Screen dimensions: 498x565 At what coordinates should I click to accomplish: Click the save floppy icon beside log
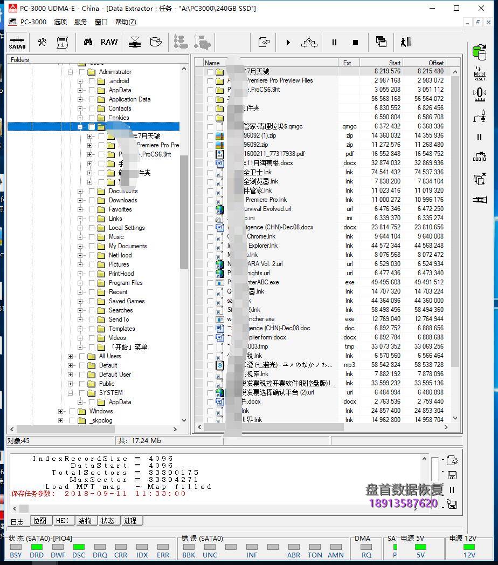[452, 475]
